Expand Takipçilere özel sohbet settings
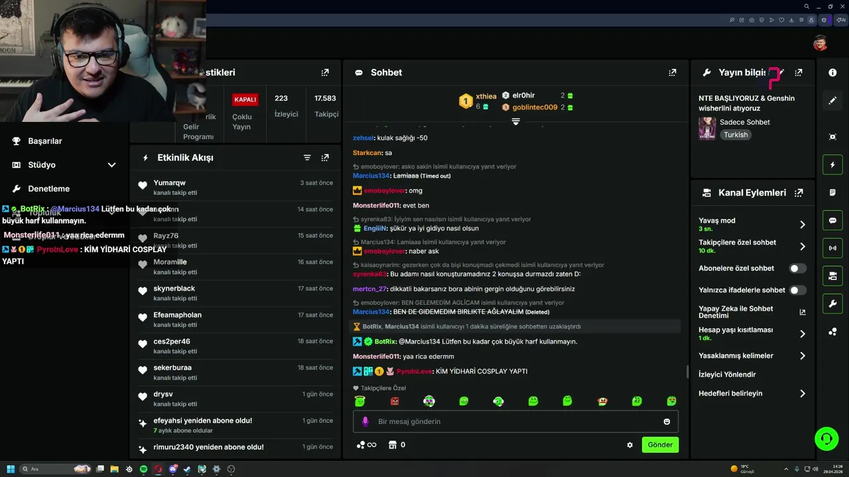849x477 pixels. pos(802,246)
